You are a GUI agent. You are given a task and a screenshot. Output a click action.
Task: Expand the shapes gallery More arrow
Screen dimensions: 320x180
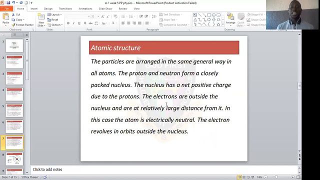tap(222, 24)
